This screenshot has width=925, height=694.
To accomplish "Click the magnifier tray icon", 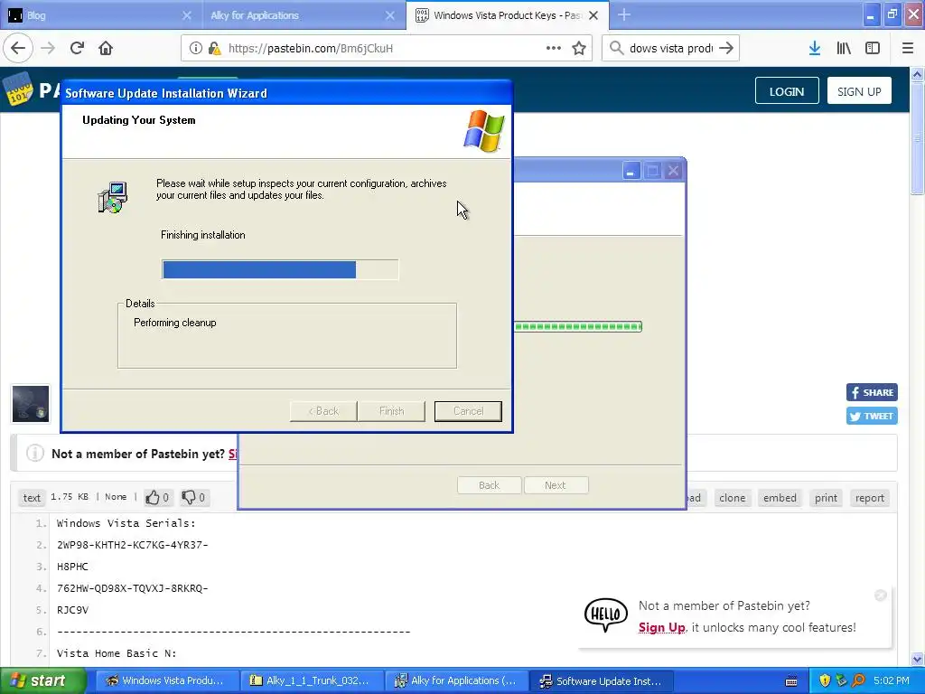I will click(x=858, y=681).
